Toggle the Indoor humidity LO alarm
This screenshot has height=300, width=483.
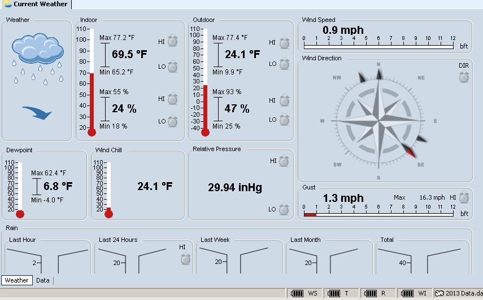click(x=173, y=121)
